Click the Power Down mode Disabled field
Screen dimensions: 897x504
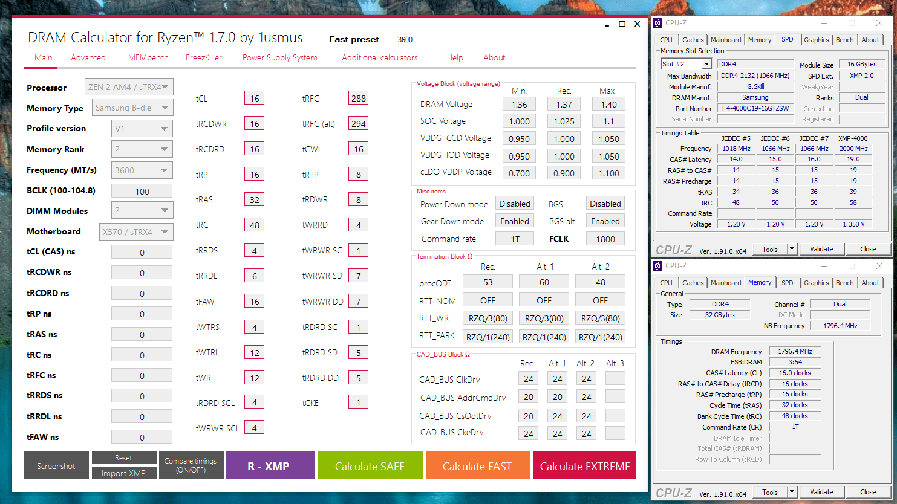(x=515, y=204)
